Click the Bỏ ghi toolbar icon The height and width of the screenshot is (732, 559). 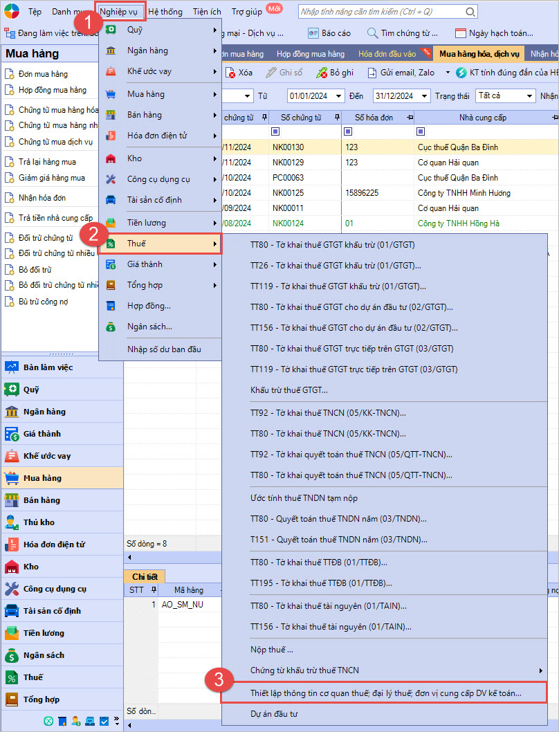click(322, 73)
